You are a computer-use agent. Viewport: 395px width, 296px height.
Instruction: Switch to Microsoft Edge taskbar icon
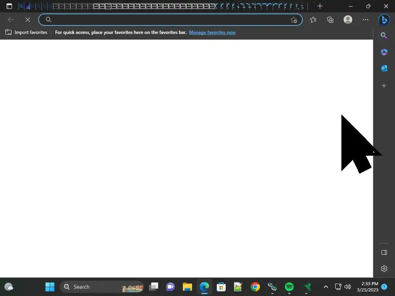point(204,287)
